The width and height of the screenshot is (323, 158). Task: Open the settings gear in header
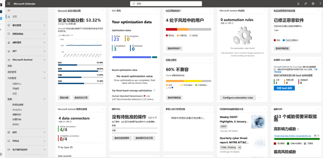pos(313,4)
